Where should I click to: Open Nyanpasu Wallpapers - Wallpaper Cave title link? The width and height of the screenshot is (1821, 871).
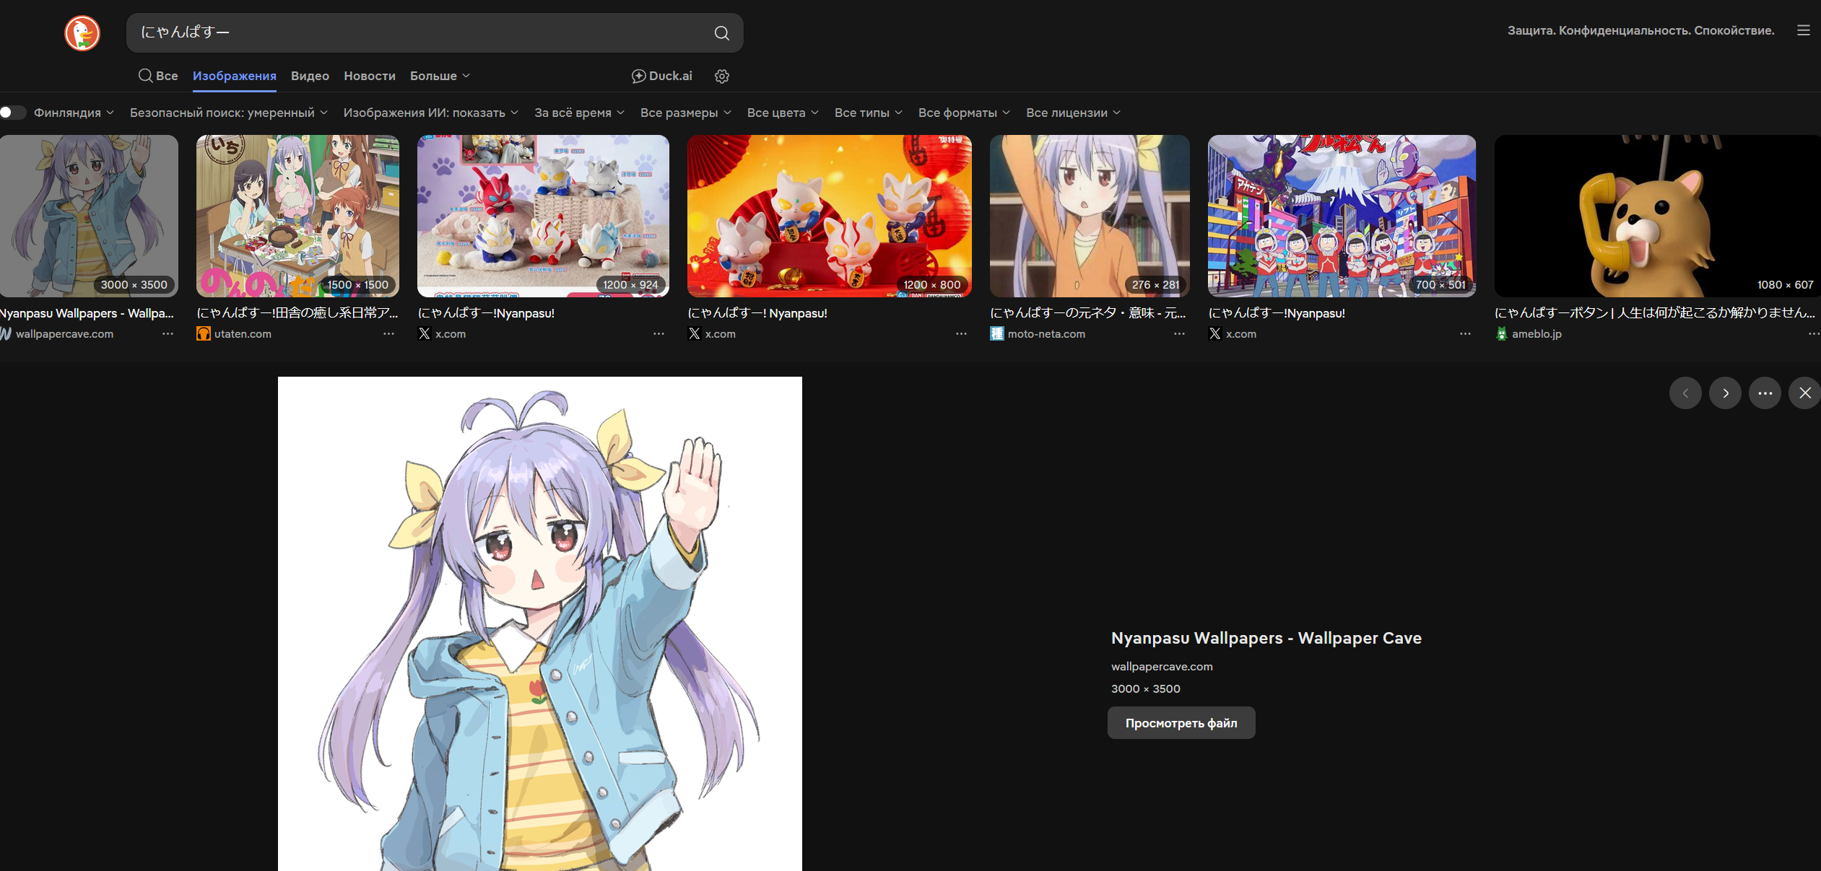[1266, 638]
